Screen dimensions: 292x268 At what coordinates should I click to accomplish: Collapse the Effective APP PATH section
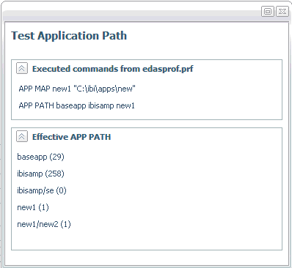[x=22, y=136]
